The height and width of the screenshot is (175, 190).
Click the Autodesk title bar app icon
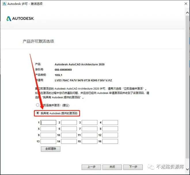click(x=4, y=4)
